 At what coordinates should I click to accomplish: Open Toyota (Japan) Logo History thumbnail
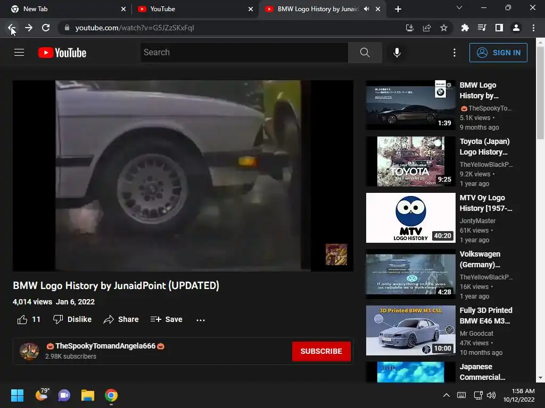click(x=410, y=161)
